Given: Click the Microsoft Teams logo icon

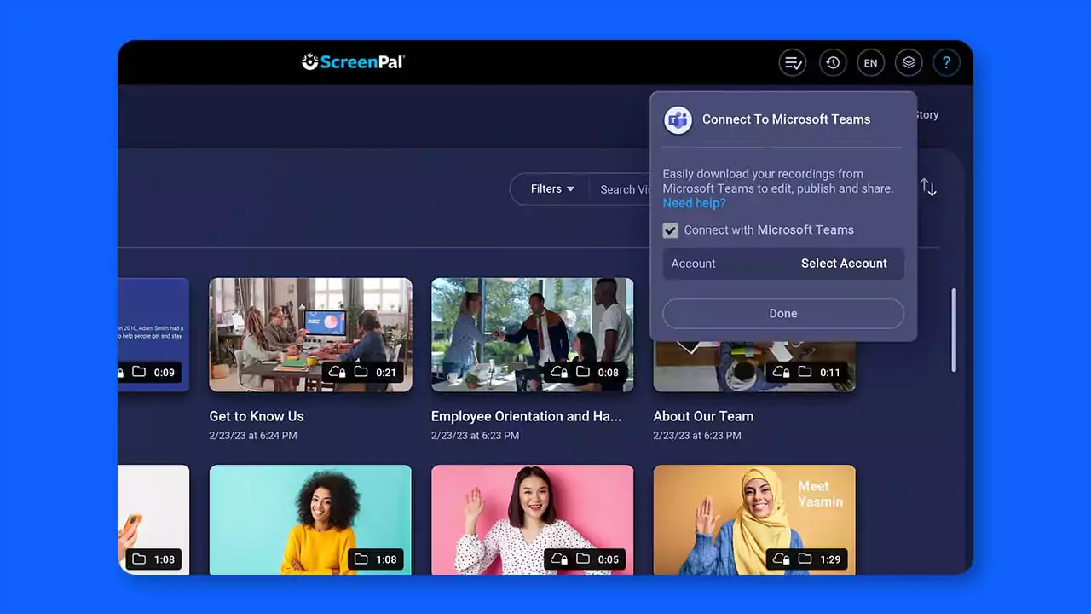Looking at the screenshot, I should click(678, 120).
